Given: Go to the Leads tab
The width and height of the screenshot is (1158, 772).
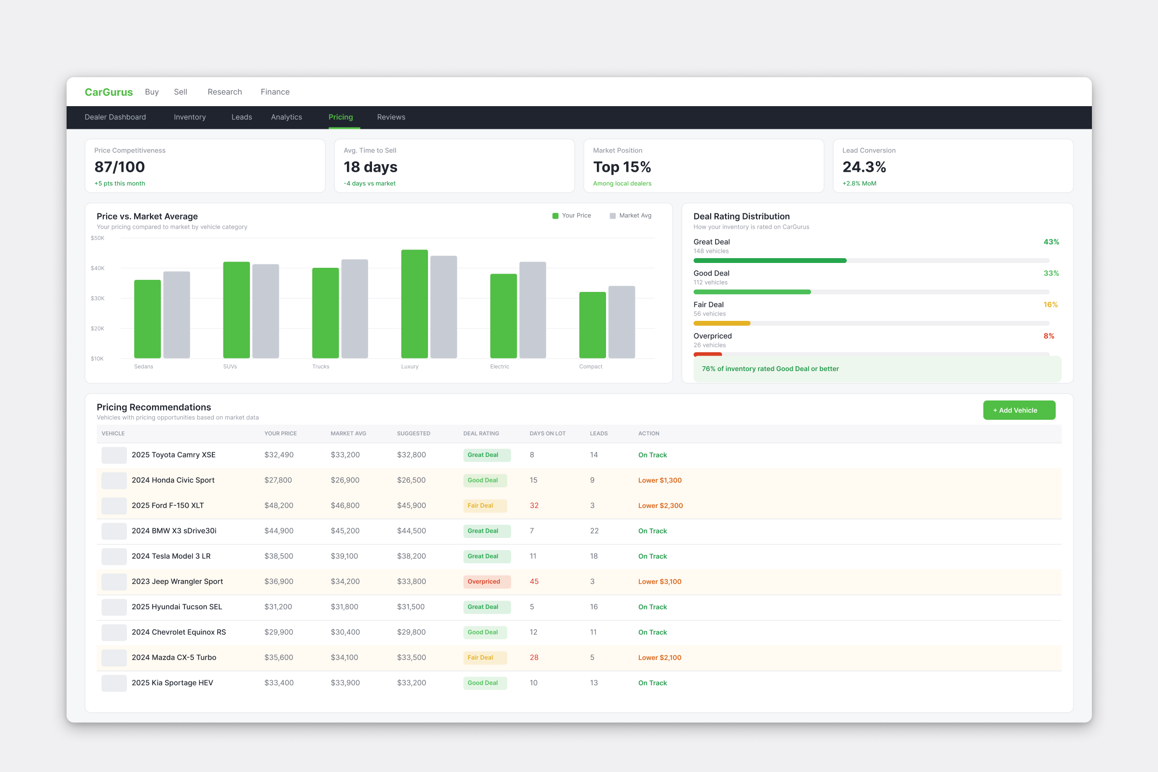Looking at the screenshot, I should click(242, 117).
